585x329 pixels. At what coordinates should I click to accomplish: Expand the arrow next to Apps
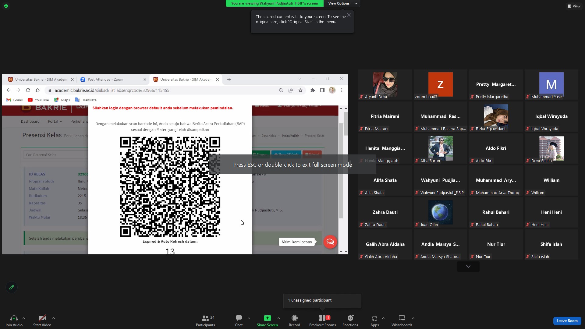click(x=383, y=318)
